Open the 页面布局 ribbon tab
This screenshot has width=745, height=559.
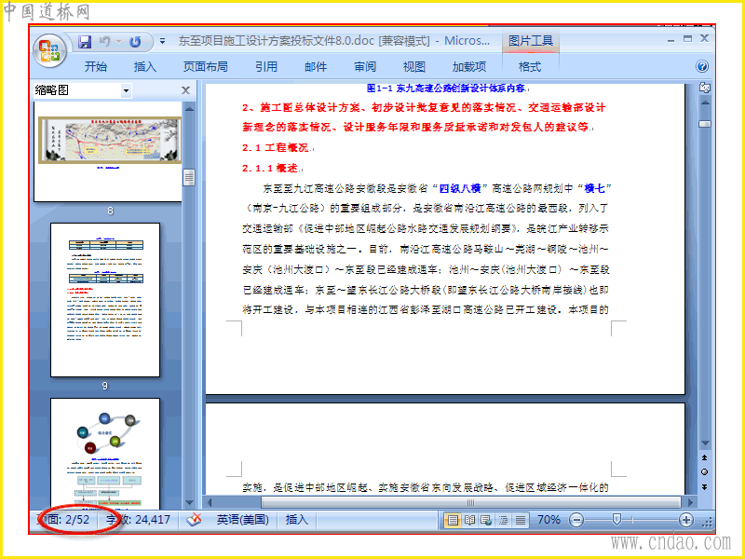[x=205, y=66]
